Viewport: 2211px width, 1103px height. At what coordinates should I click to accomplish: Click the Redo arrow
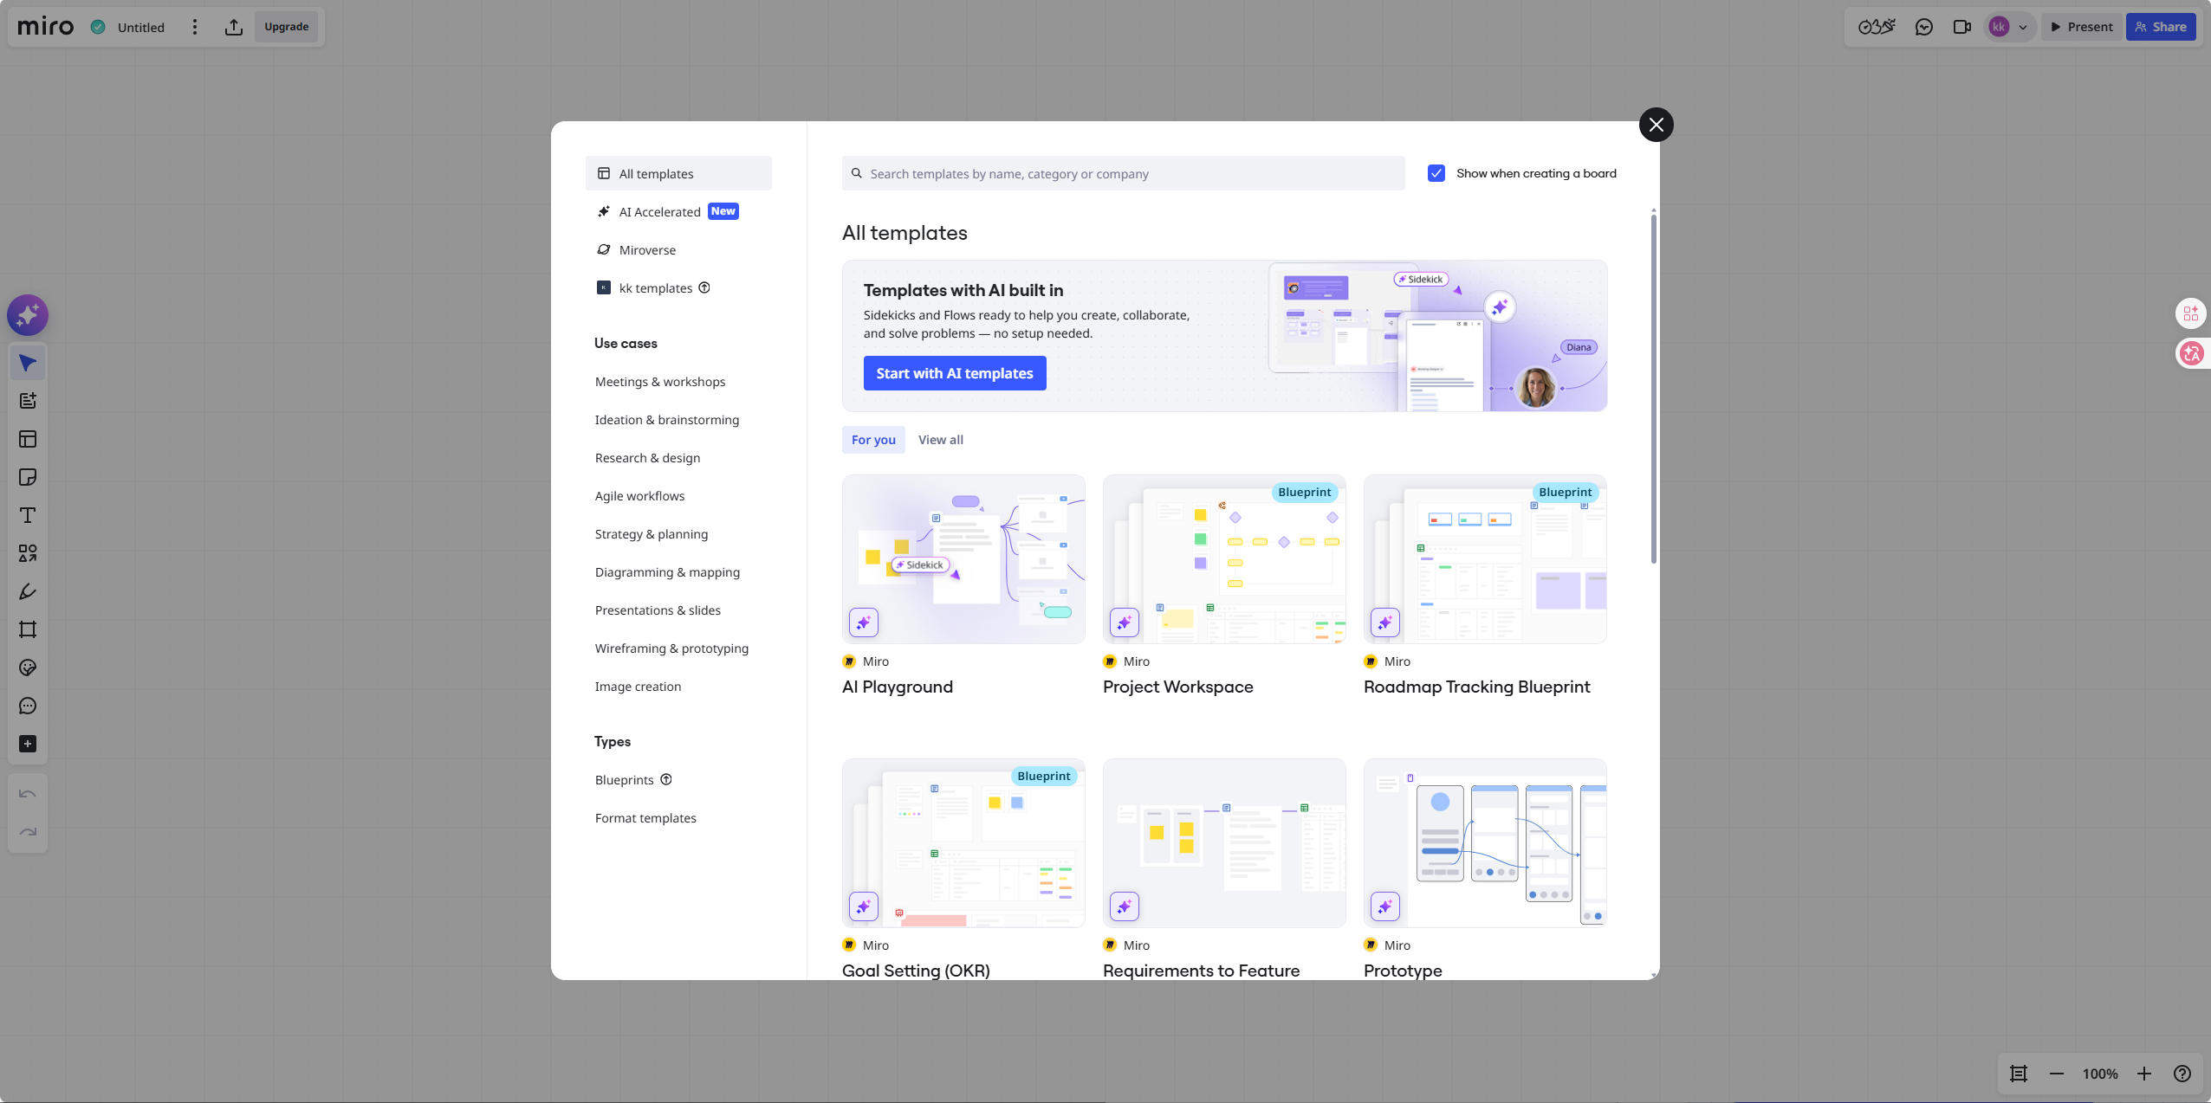(28, 832)
